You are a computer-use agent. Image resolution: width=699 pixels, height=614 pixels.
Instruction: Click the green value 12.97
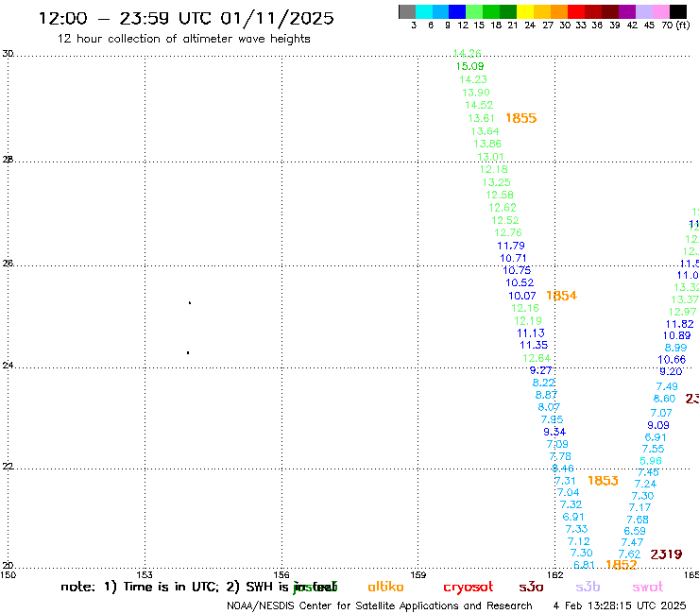pos(683,312)
